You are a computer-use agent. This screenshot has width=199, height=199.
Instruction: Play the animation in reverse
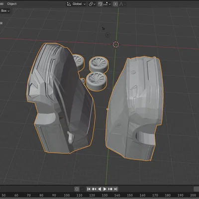(x=99, y=189)
